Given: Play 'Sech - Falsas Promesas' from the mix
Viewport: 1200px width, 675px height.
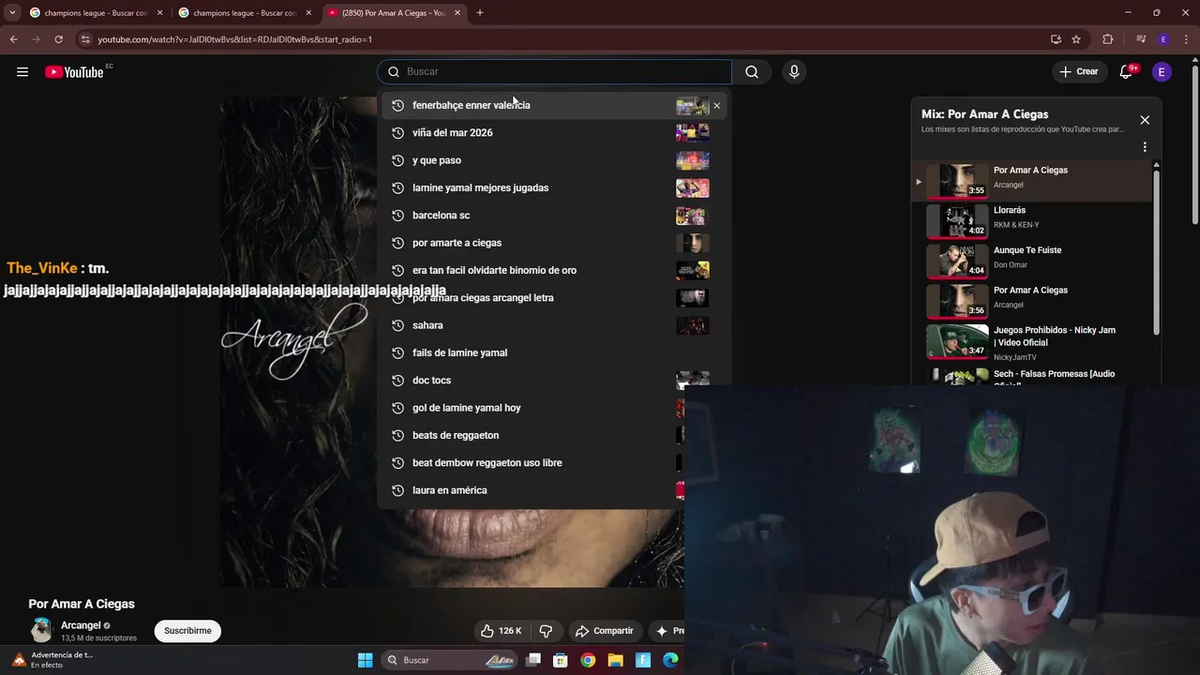Looking at the screenshot, I should [x=1031, y=376].
